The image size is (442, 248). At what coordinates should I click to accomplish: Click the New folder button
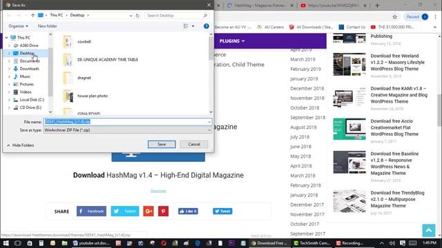[48, 26]
